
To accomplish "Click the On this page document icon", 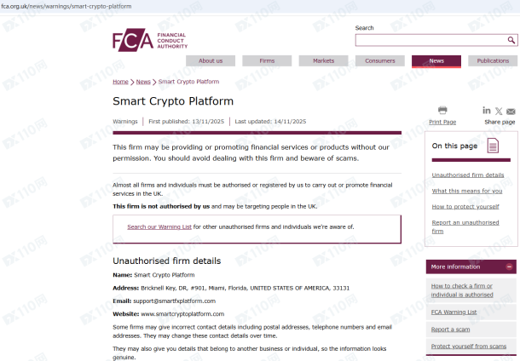I will point(493,146).
